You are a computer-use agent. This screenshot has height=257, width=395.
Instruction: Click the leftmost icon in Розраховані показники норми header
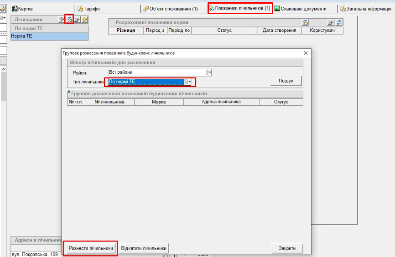tap(305, 22)
